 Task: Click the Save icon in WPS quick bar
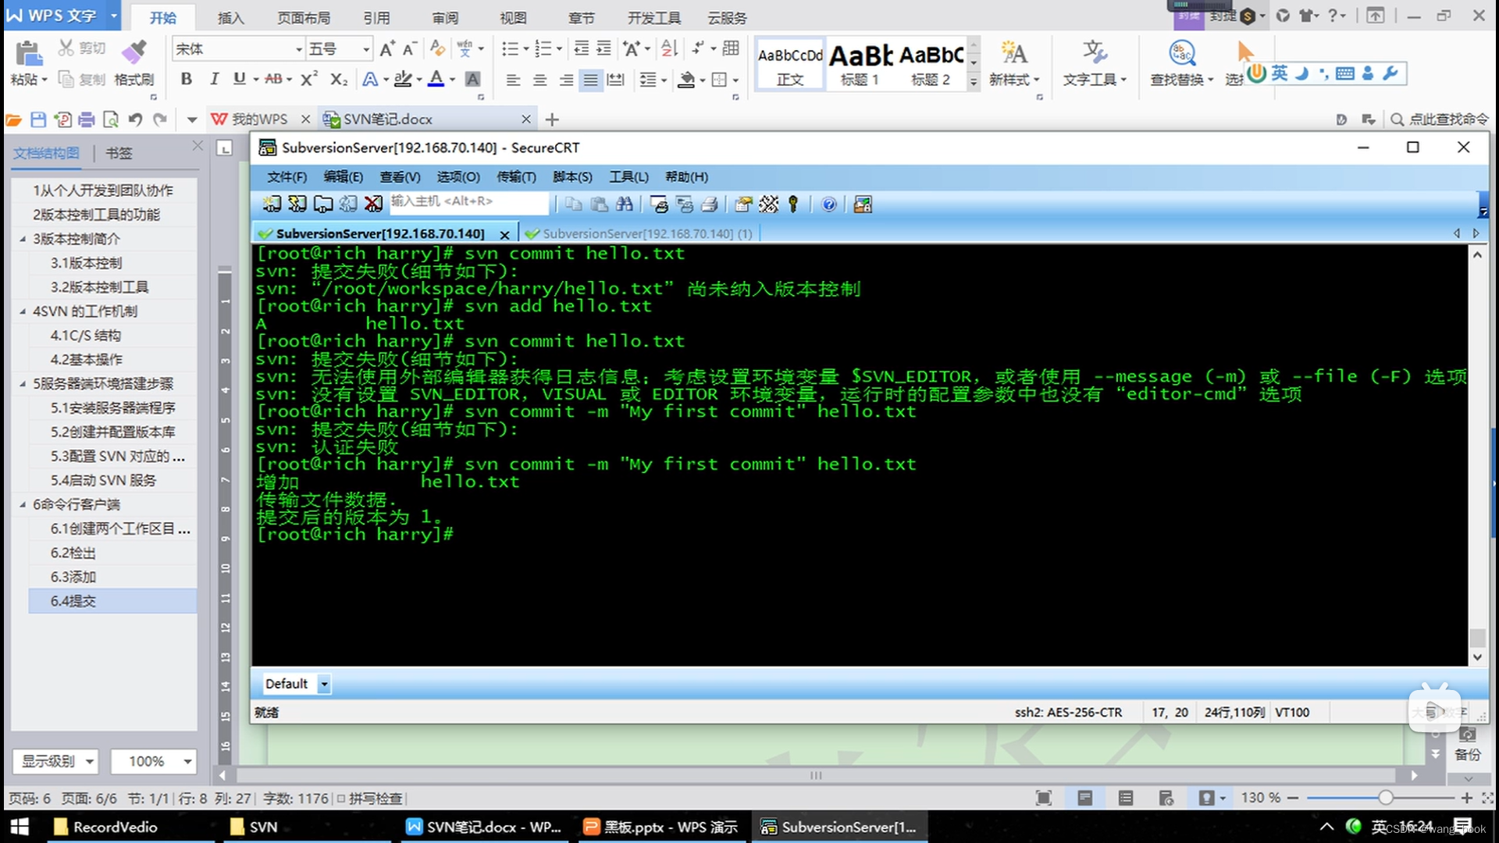click(x=38, y=119)
